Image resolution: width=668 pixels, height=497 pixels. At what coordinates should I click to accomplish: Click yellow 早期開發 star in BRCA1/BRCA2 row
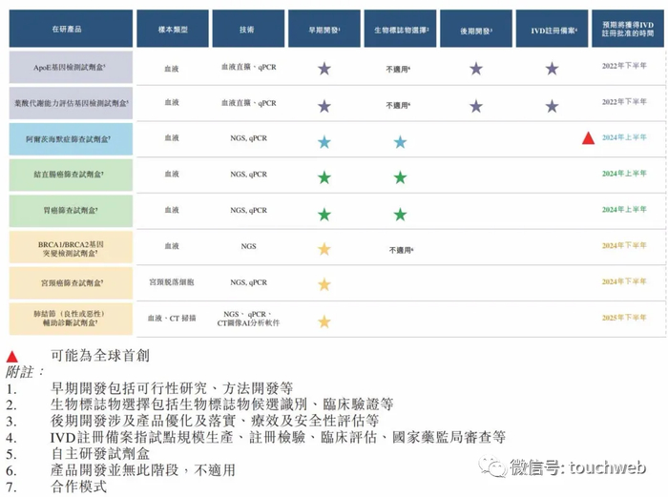click(324, 249)
